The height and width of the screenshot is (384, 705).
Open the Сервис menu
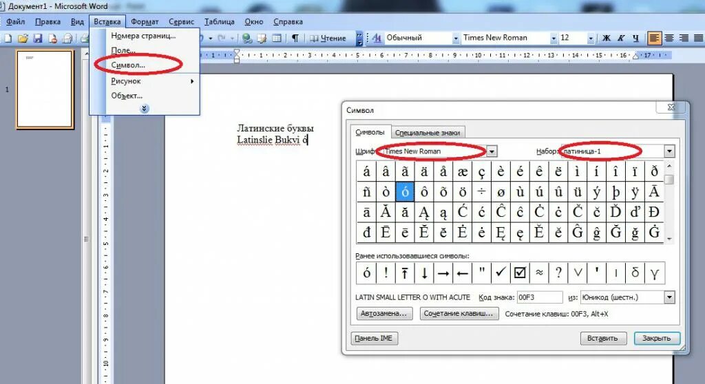coord(181,21)
